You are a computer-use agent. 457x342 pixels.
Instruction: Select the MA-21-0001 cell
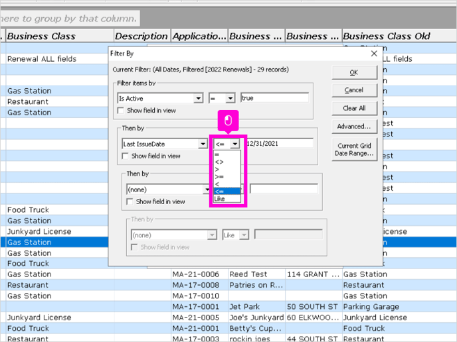(199, 328)
